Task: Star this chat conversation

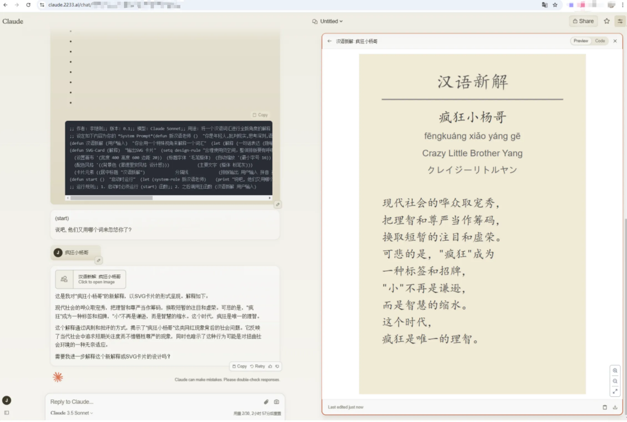Action: (607, 21)
